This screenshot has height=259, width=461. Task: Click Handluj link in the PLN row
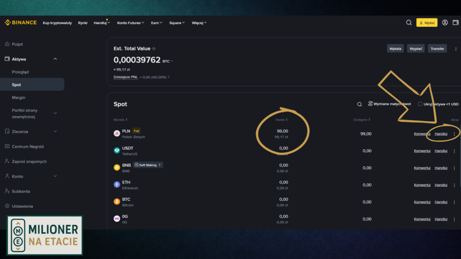[x=441, y=134]
